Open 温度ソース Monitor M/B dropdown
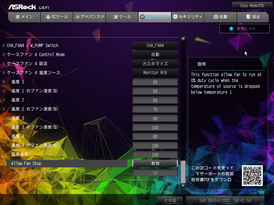The width and height of the screenshot is (274, 205). (x=155, y=73)
